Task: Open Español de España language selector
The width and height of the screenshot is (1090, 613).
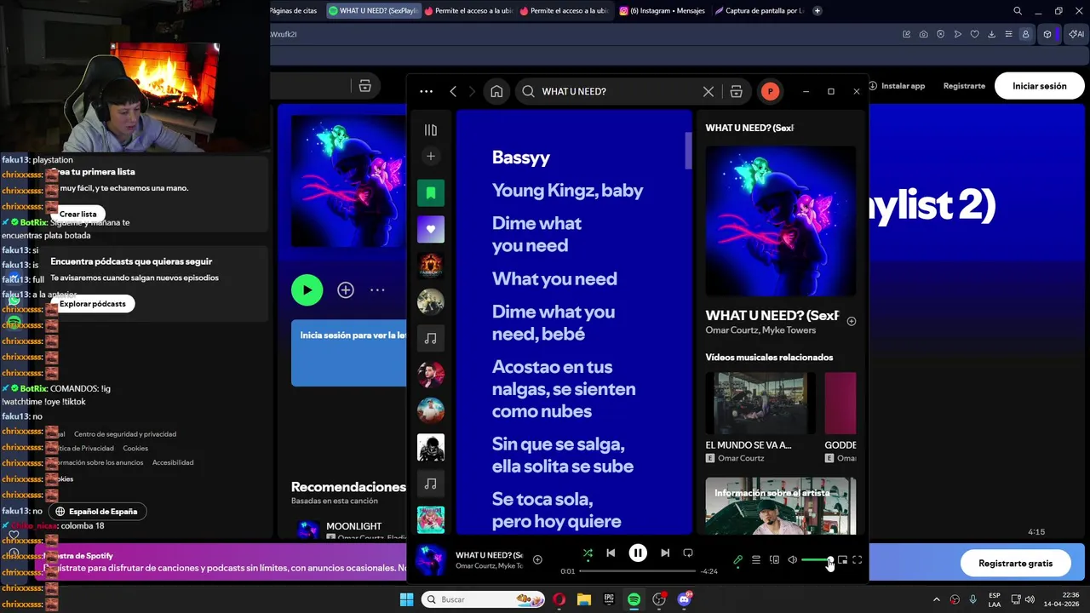Action: (x=97, y=511)
